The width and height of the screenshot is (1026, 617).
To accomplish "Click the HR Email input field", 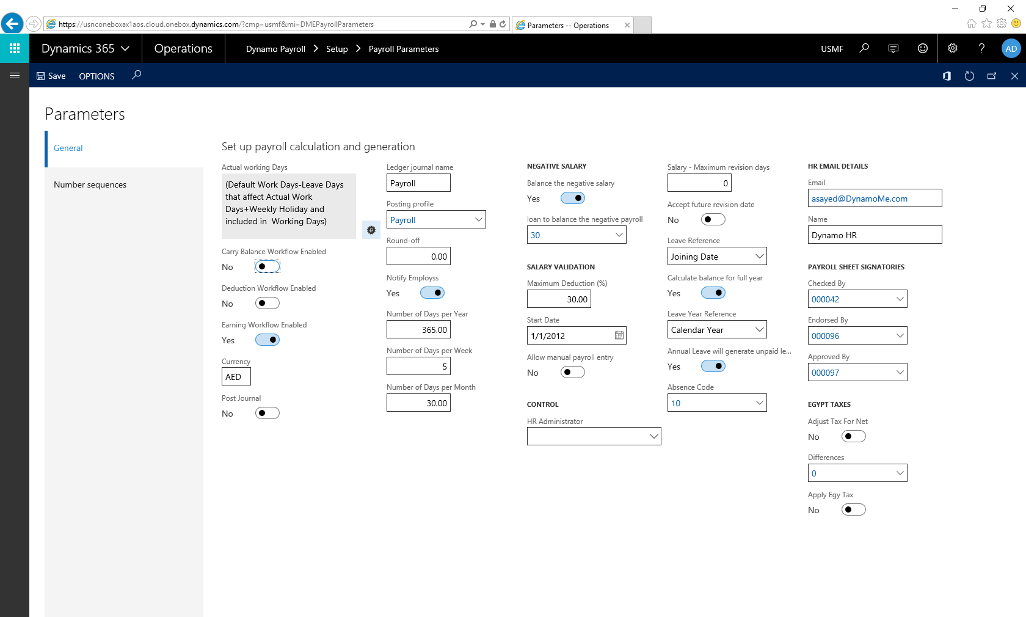I will point(875,198).
